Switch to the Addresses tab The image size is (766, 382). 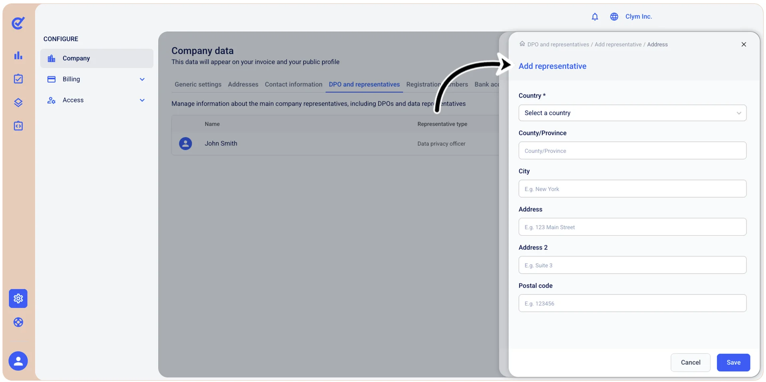pyautogui.click(x=243, y=84)
